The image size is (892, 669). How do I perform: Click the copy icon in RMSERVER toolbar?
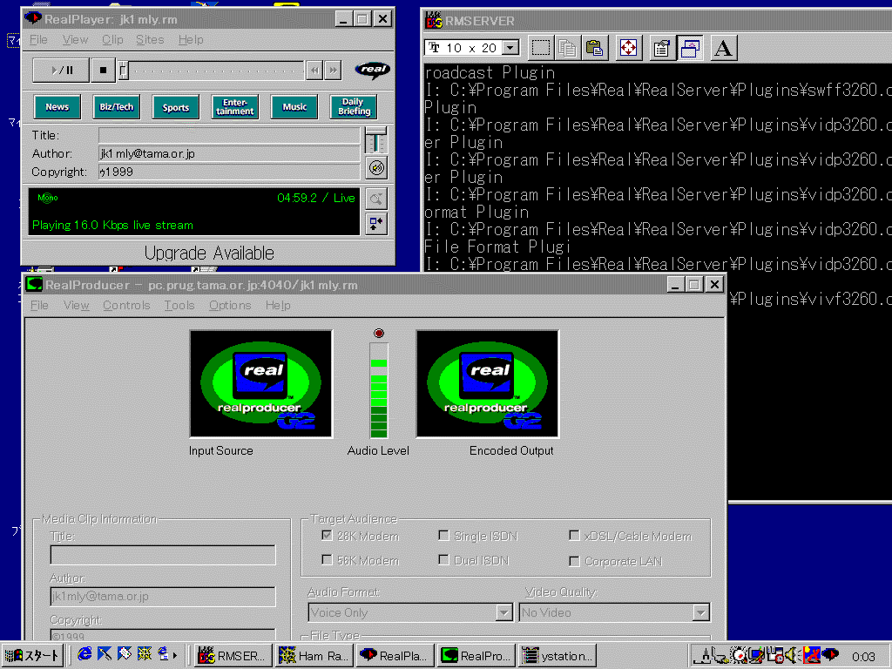pyautogui.click(x=567, y=48)
